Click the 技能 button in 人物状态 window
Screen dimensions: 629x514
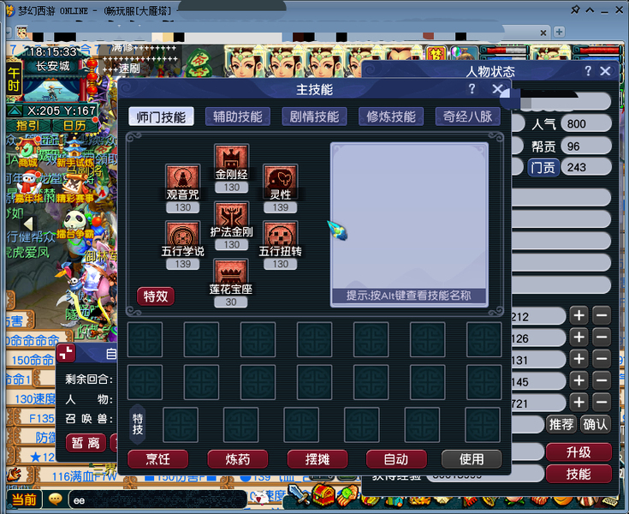point(579,474)
